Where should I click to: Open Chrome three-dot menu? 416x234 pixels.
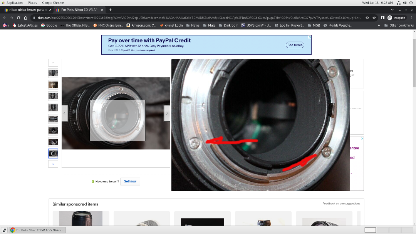pos(411,18)
